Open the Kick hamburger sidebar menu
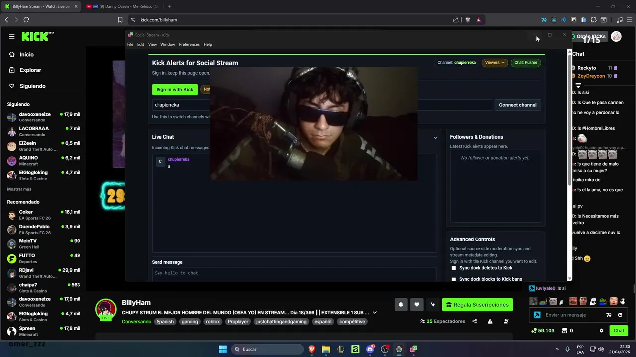 11,36
